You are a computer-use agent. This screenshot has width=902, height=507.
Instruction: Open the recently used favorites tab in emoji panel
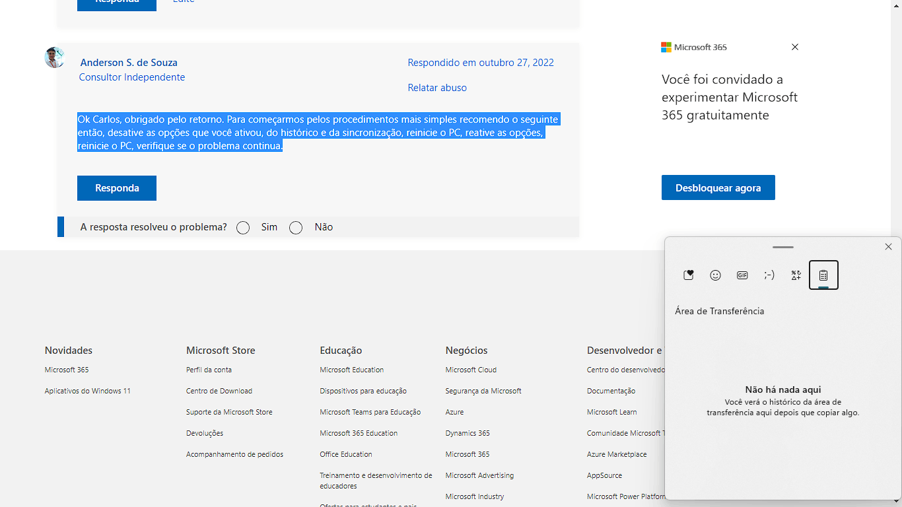(x=689, y=275)
